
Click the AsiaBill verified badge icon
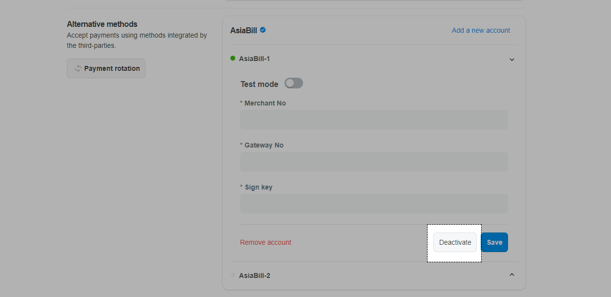click(x=263, y=30)
